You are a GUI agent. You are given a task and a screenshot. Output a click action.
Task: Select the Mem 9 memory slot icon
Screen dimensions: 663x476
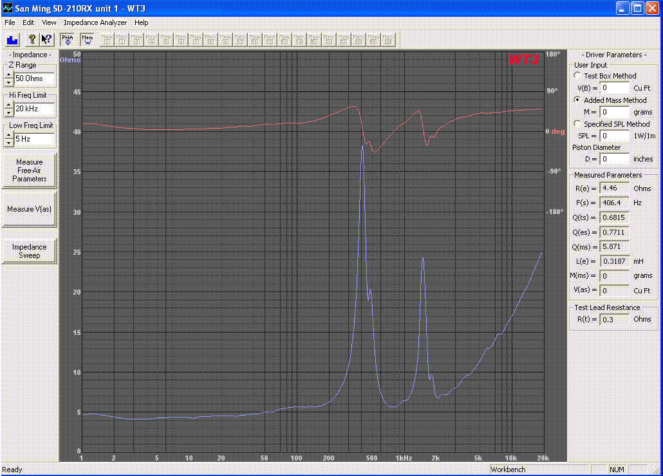(225, 40)
